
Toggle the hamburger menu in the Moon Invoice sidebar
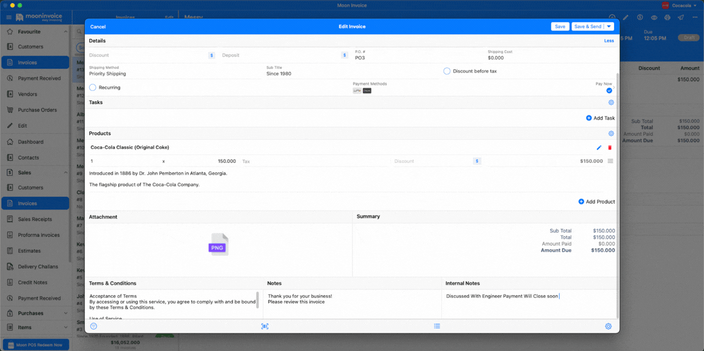click(9, 18)
